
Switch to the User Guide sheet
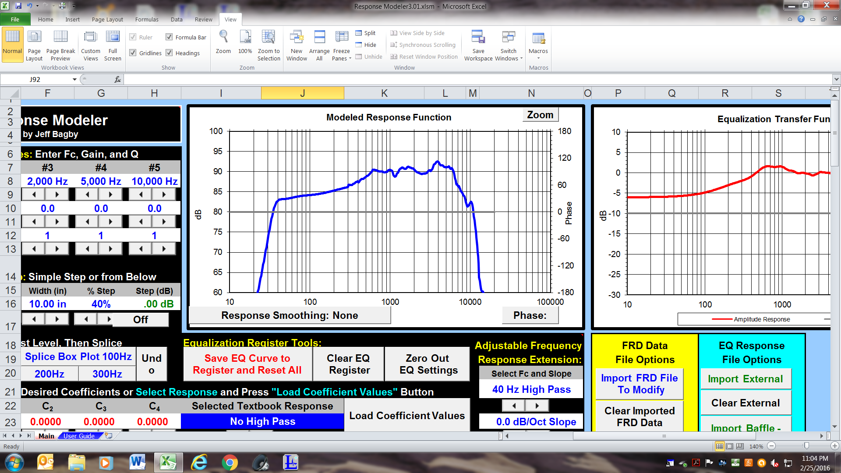point(79,436)
